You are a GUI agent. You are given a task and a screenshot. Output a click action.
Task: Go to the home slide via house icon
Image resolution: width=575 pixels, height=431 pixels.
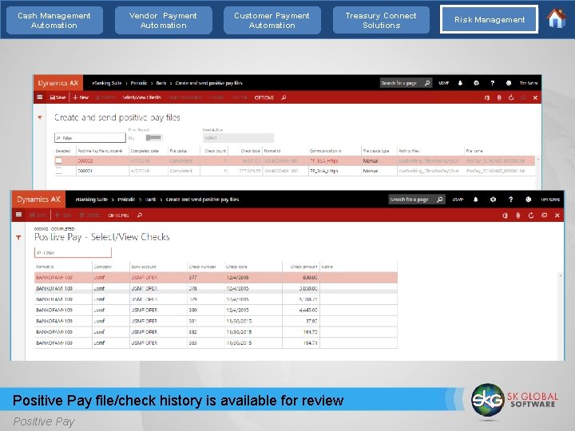557,18
